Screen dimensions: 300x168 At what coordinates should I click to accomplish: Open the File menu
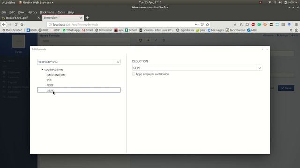(x=4, y=12)
